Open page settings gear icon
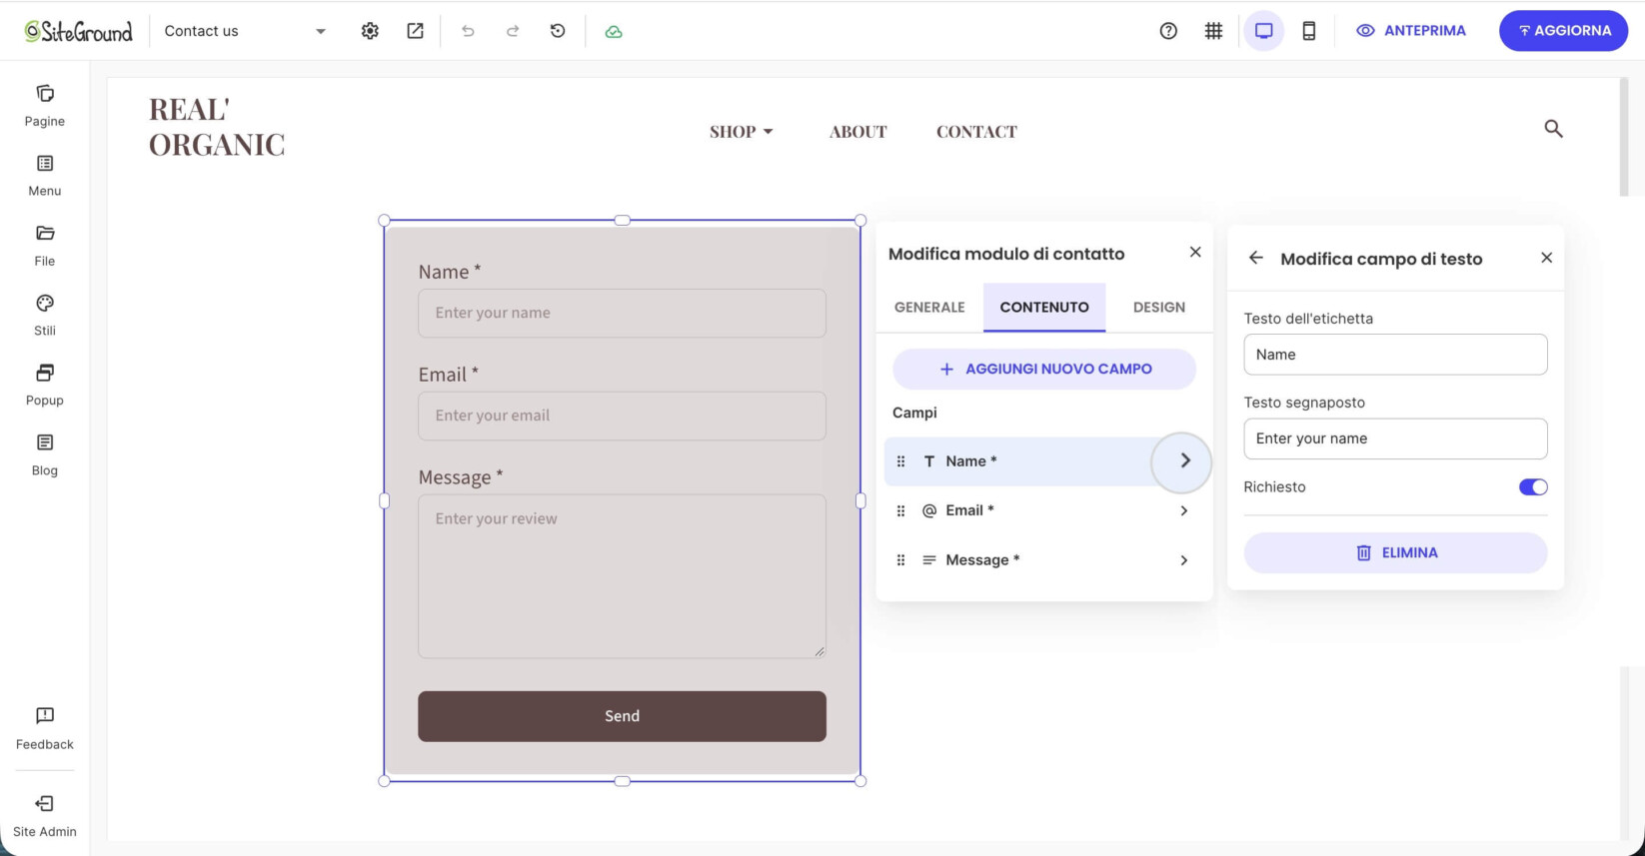1645x856 pixels. click(x=370, y=31)
